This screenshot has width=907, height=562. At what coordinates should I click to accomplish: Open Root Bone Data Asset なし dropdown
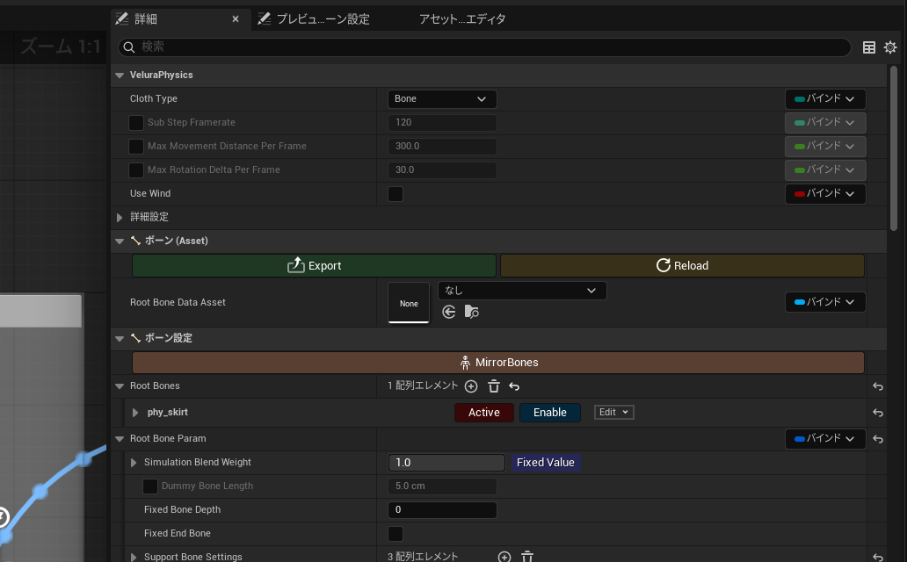522,291
